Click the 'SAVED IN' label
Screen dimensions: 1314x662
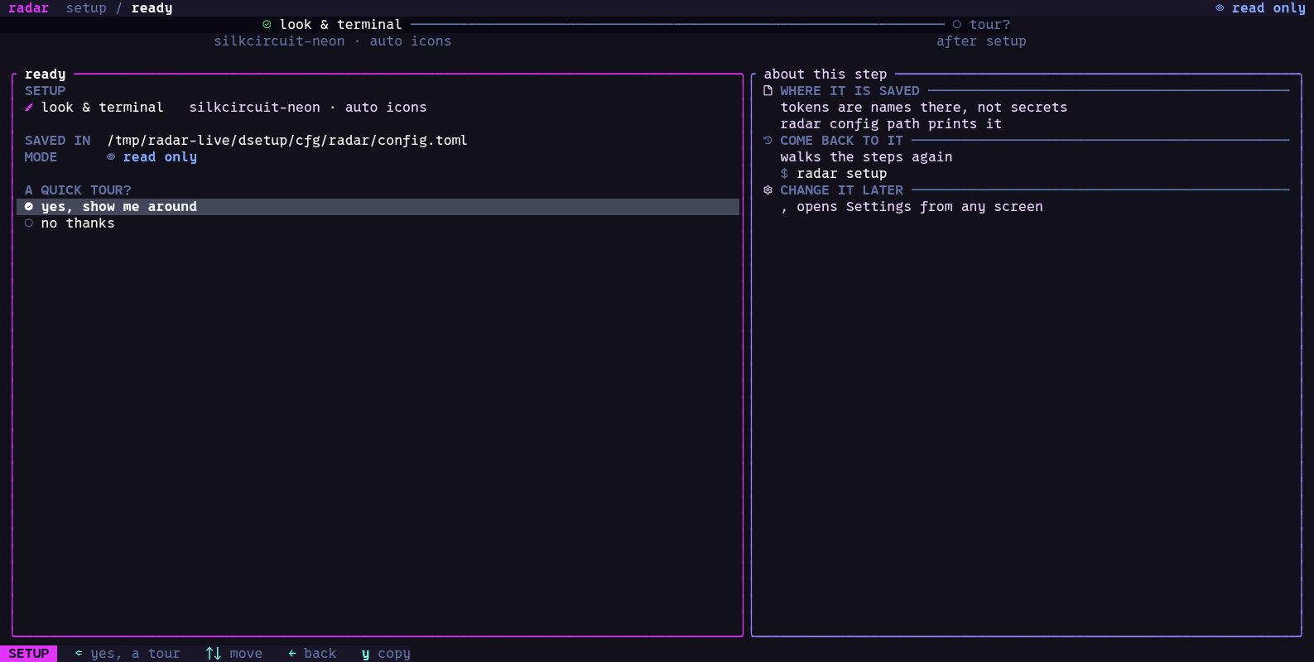[x=57, y=141]
